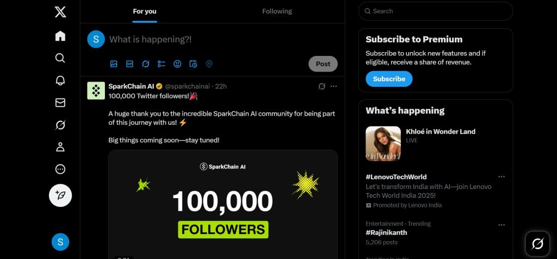Viewport: 557px width, 259px height.
Task: Click the Subscribe button
Action: click(x=389, y=79)
